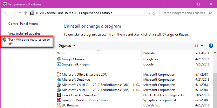Viewport: 217px width, 108px height.
Task: Expand the view options dropdown arrow
Action: pyautogui.click(x=202, y=46)
